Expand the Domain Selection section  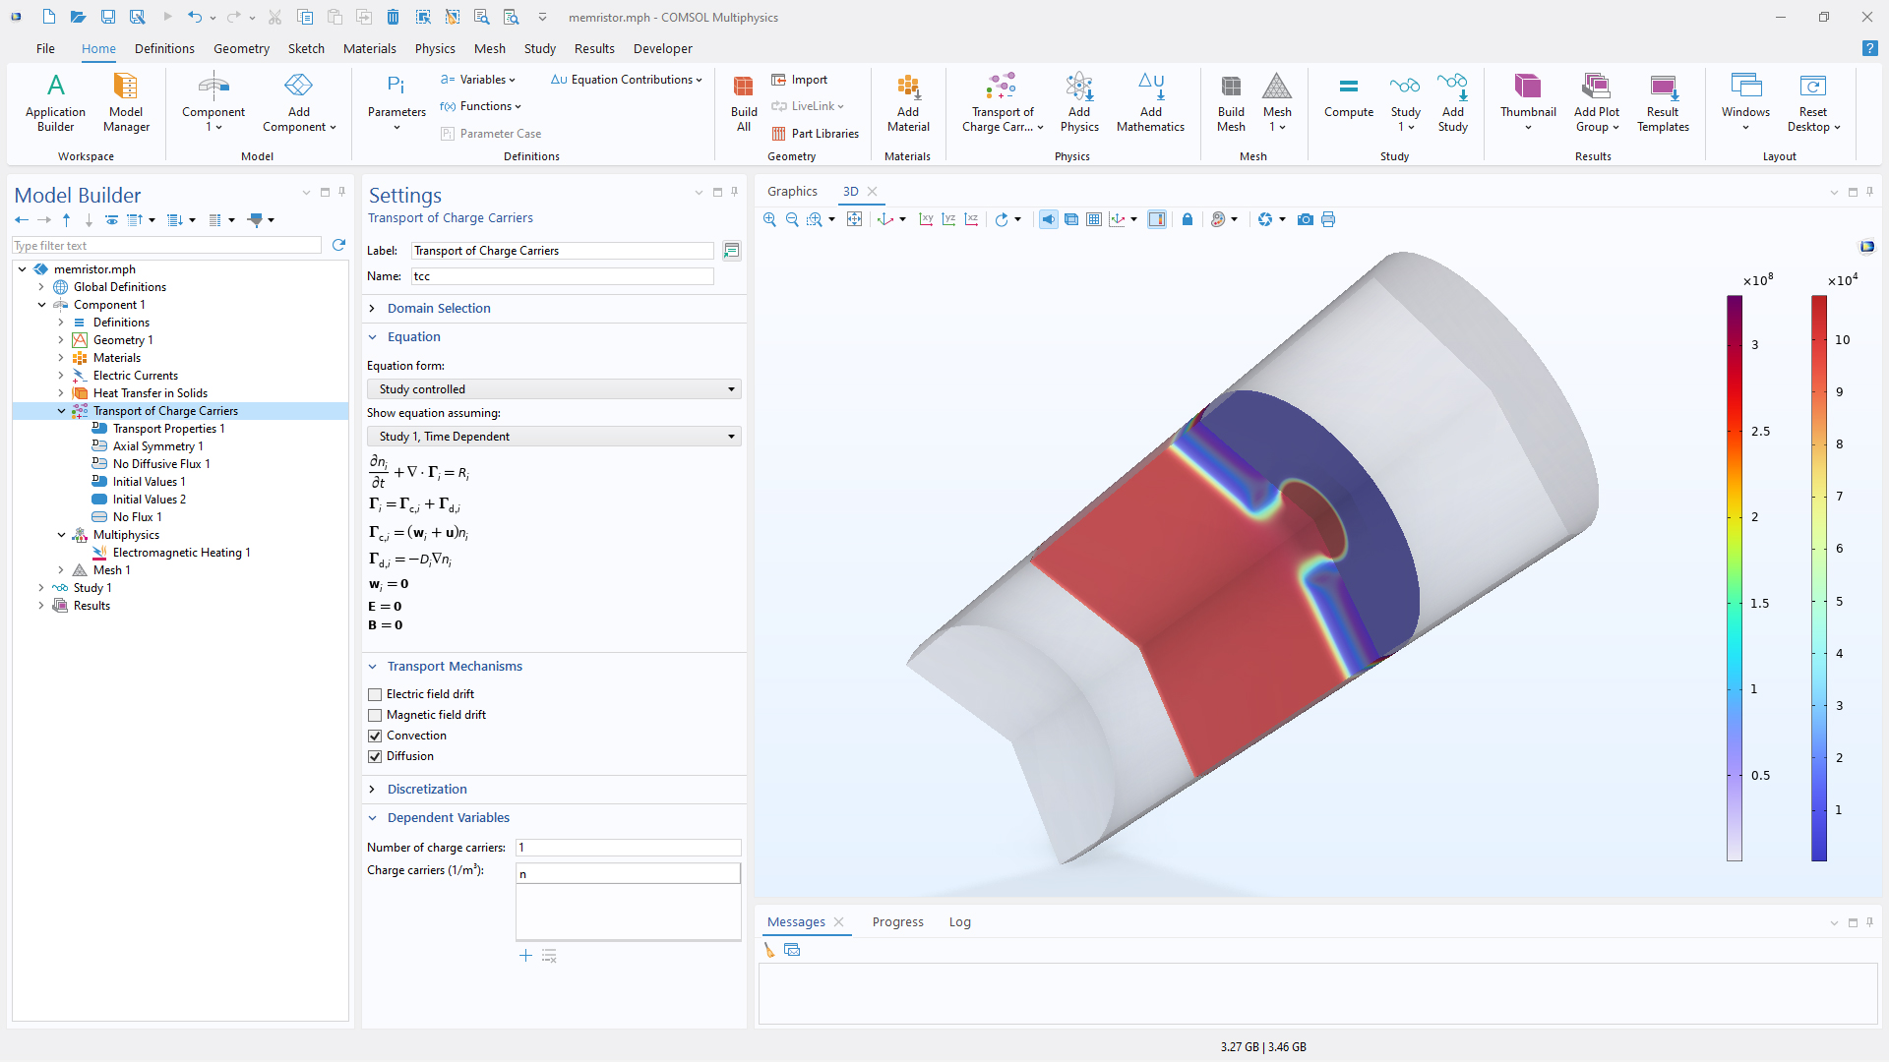coord(439,309)
